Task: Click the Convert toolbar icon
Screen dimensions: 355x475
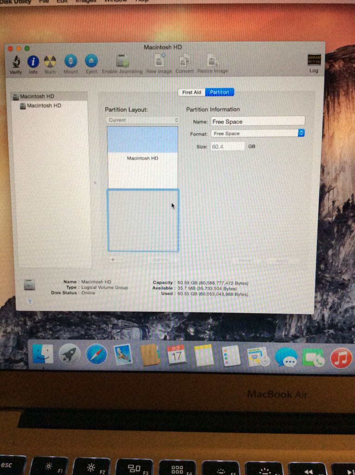Action: [184, 60]
